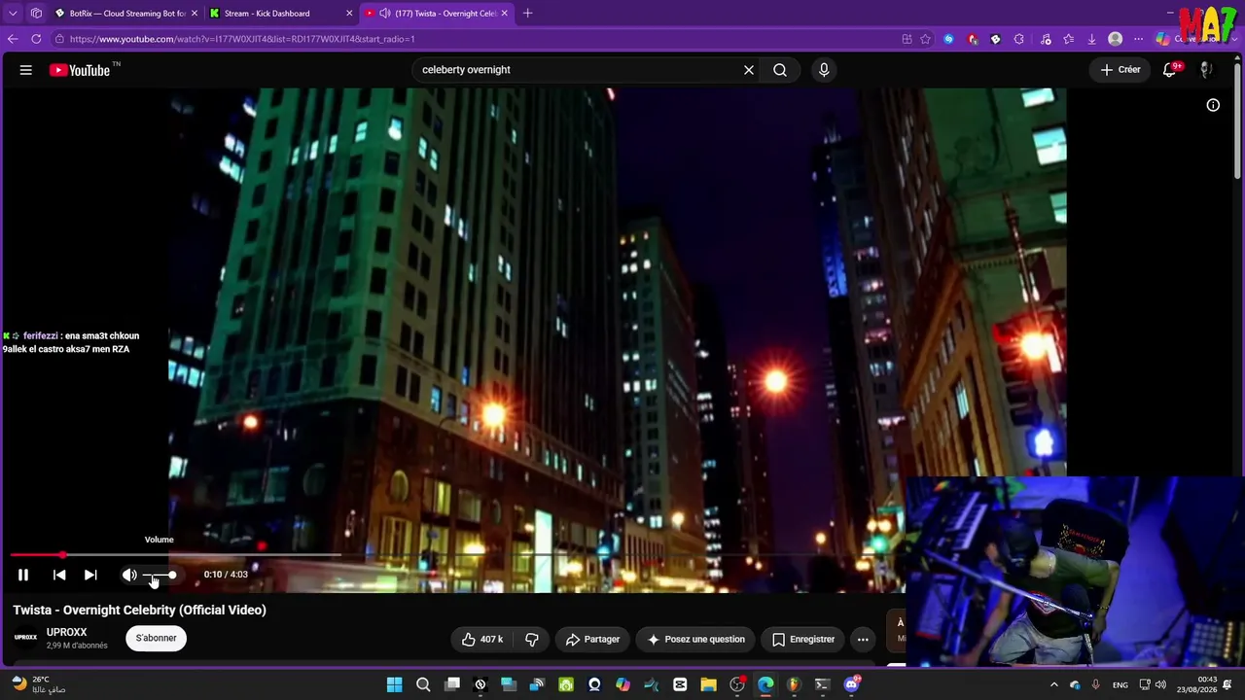Open the browser Downloads icon
The image size is (1245, 700).
point(1092,39)
